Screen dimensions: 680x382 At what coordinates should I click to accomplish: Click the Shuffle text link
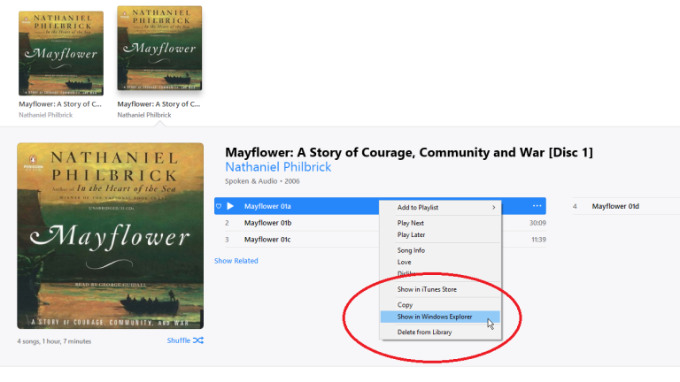pos(178,340)
